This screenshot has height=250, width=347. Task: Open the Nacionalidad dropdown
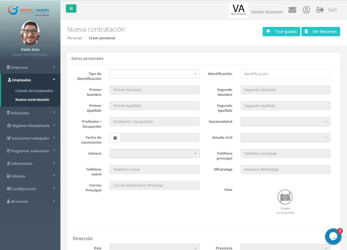click(x=285, y=122)
